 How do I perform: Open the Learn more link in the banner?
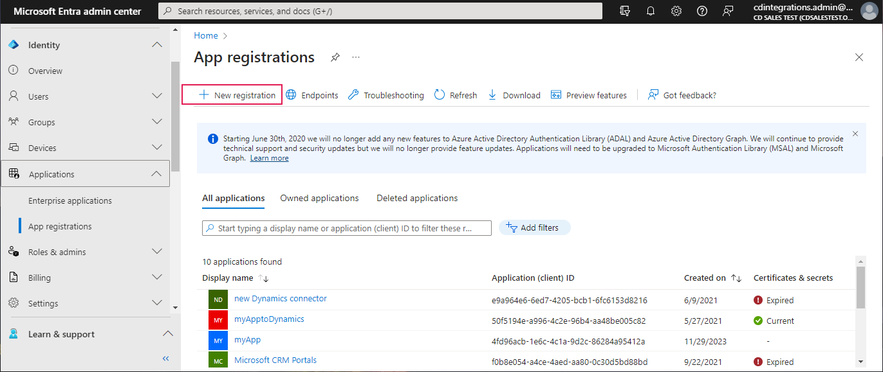(x=269, y=157)
